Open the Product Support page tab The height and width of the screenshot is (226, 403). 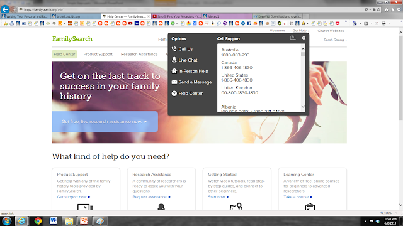pyautogui.click(x=98, y=54)
